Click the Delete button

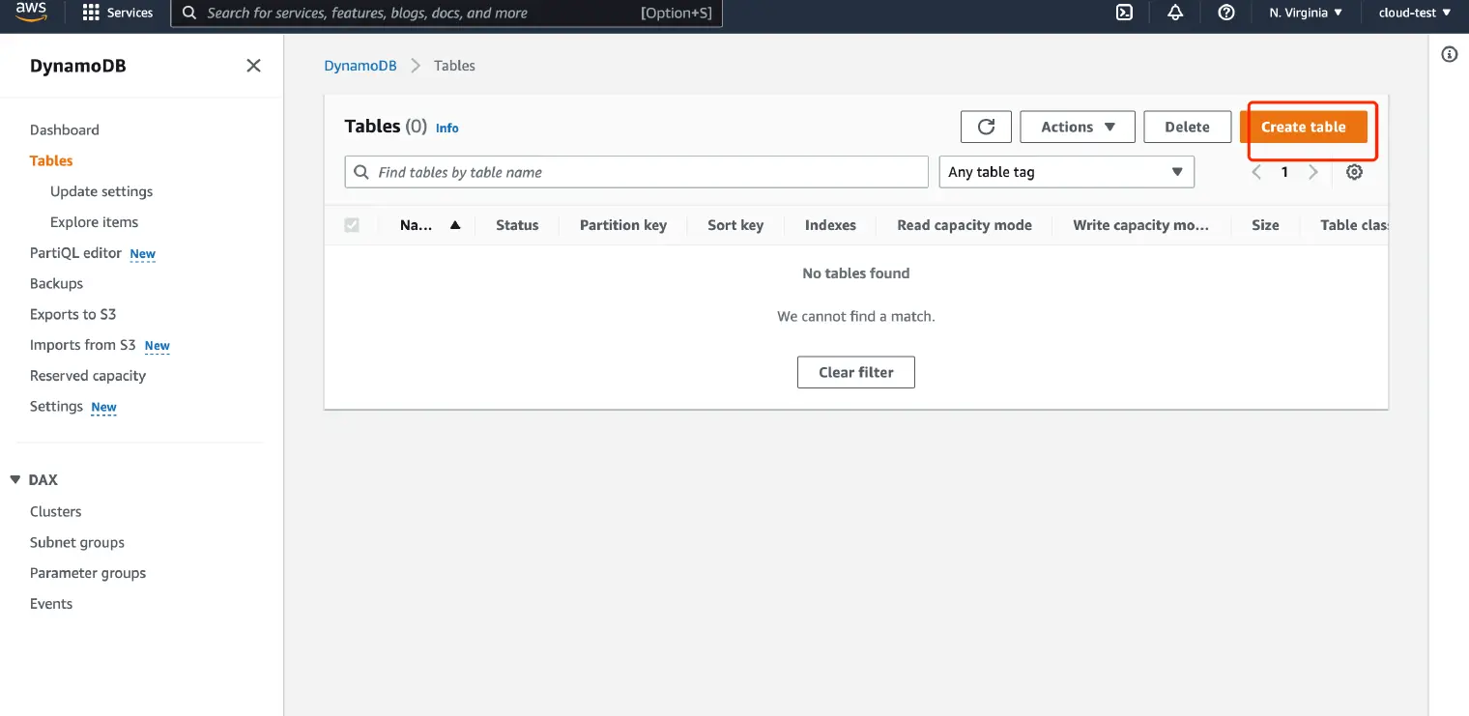[1187, 127]
